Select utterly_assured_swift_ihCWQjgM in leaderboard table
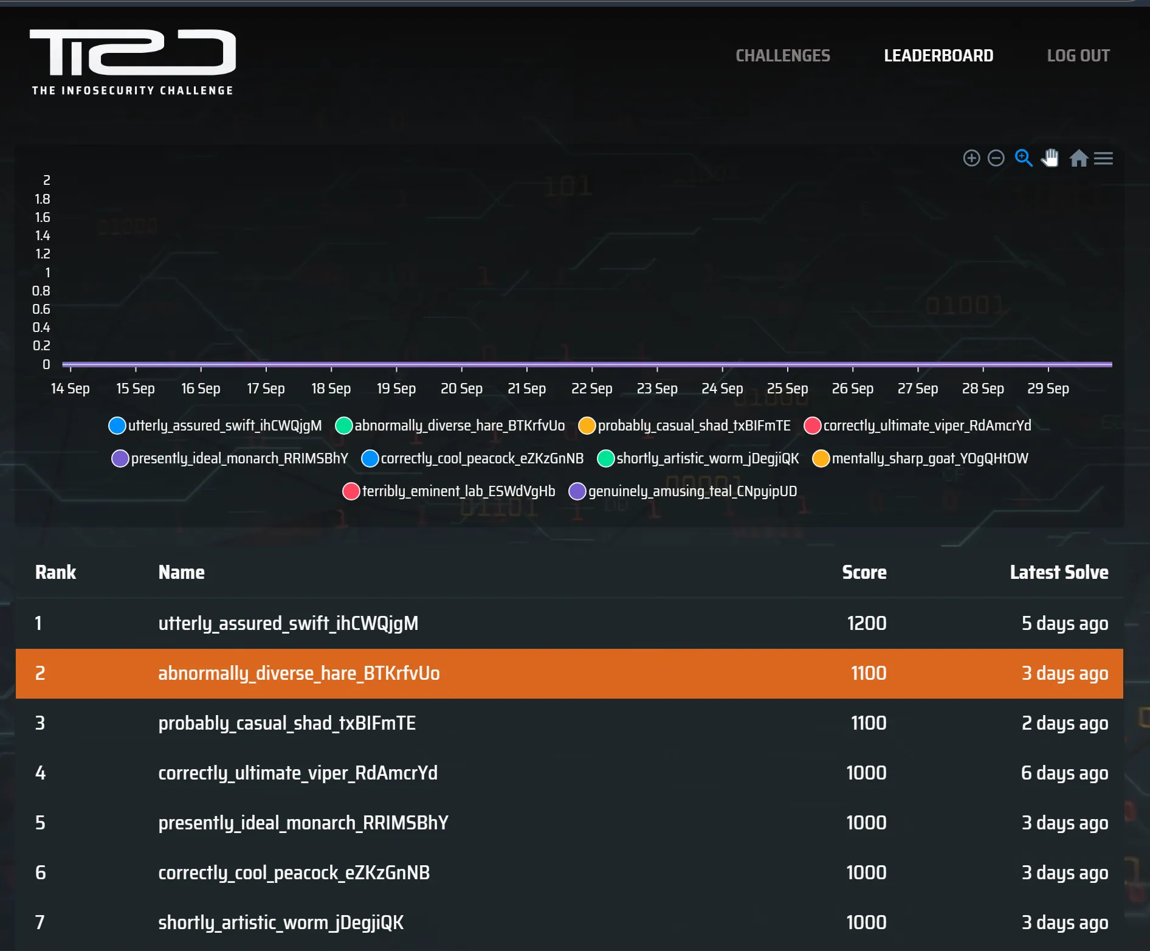 288,623
